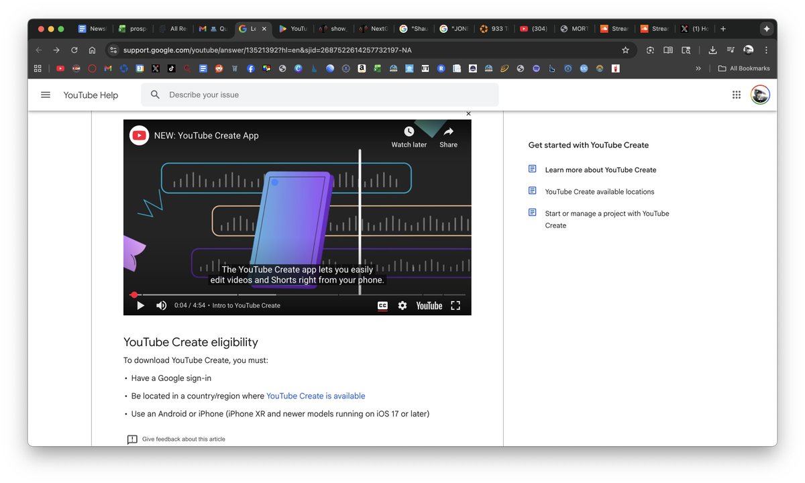
Task: Switch the video to full screen
Action: tap(455, 305)
